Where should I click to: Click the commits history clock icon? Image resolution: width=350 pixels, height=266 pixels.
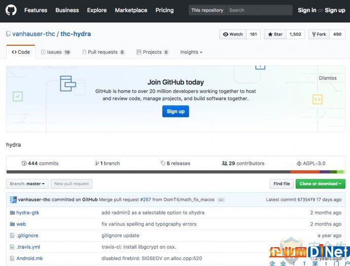pos(24,163)
